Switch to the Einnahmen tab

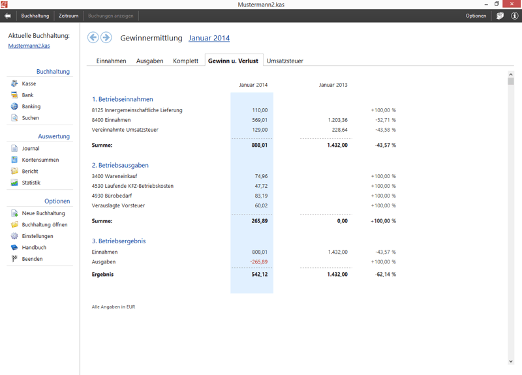pyautogui.click(x=111, y=61)
